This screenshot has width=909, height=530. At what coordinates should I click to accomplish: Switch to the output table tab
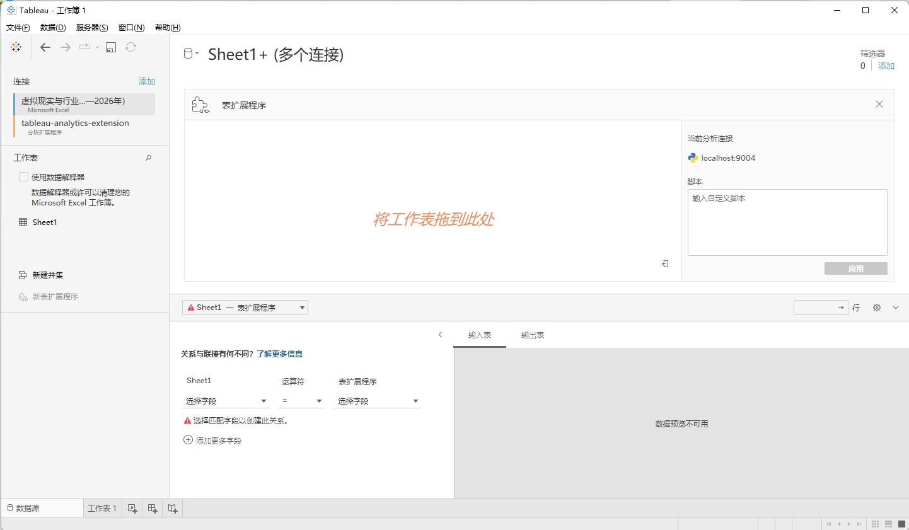pos(533,335)
